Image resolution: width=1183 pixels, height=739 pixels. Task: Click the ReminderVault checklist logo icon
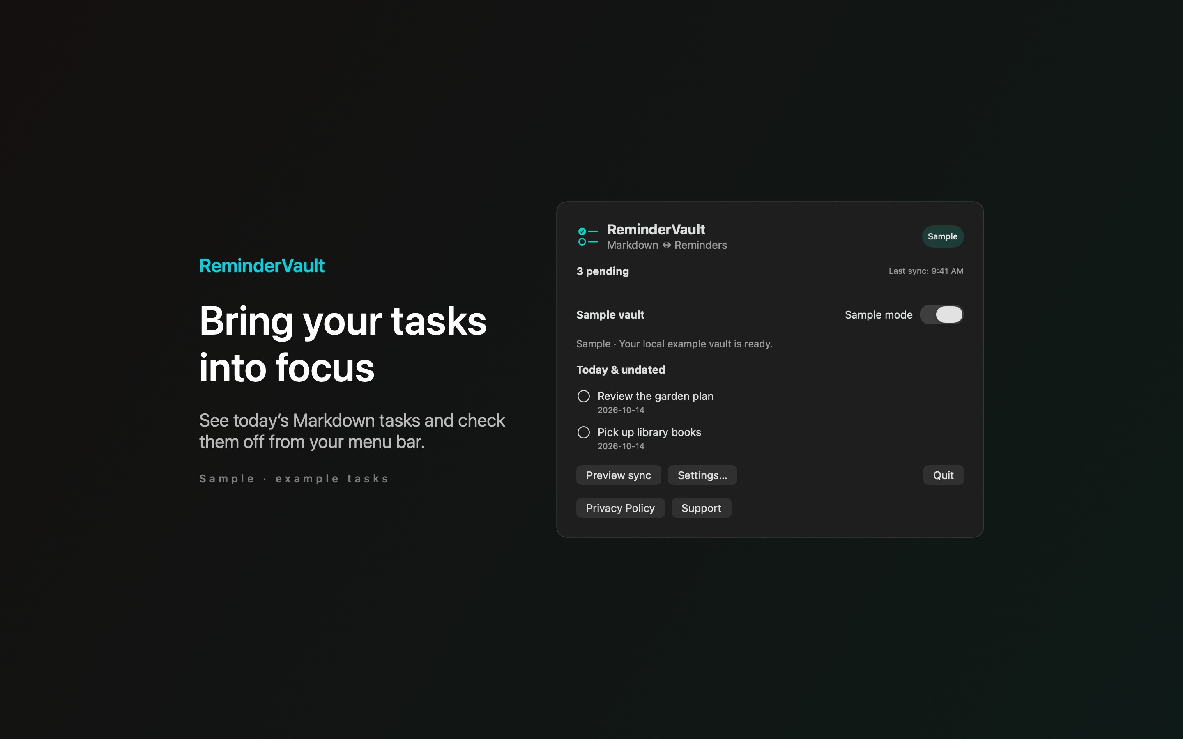pyautogui.click(x=587, y=236)
